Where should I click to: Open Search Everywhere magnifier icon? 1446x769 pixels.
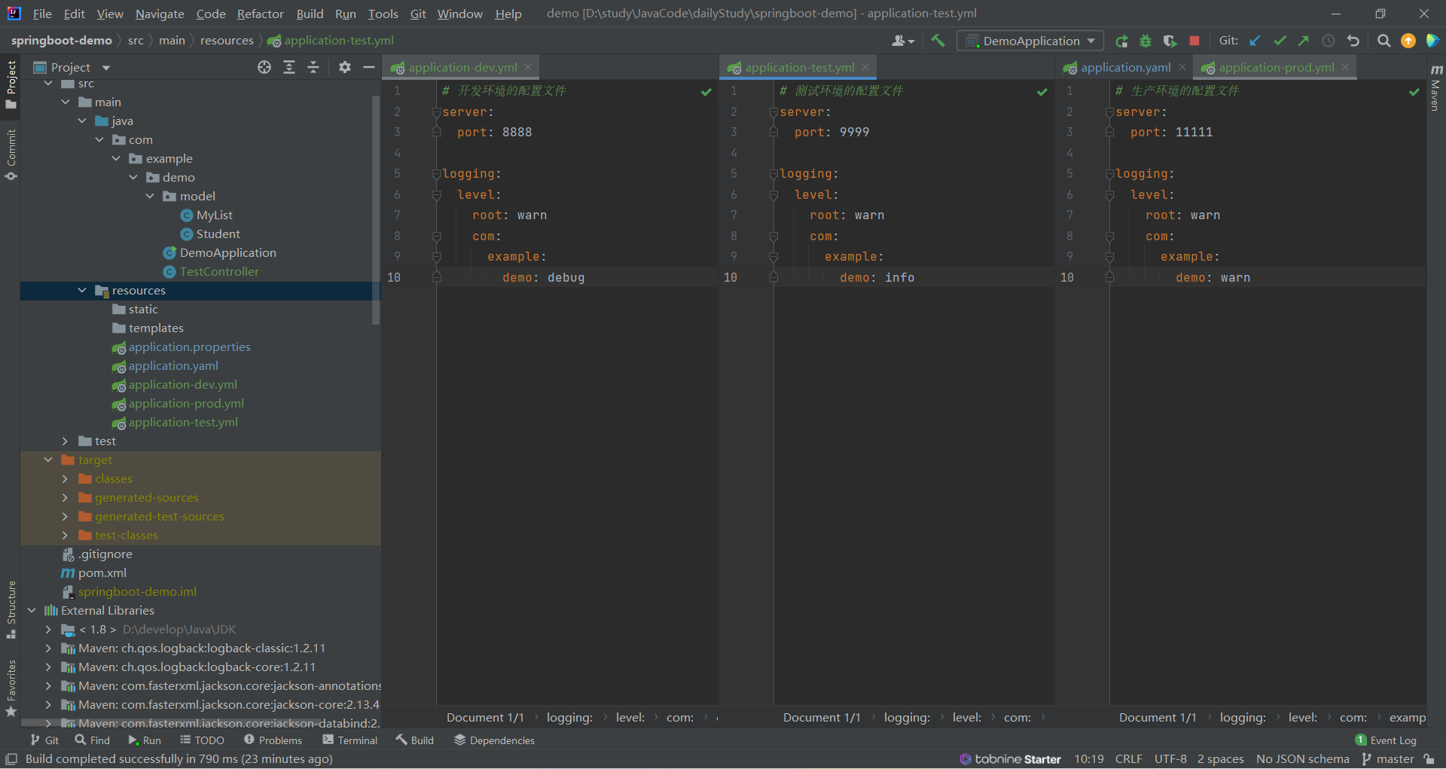click(1383, 41)
